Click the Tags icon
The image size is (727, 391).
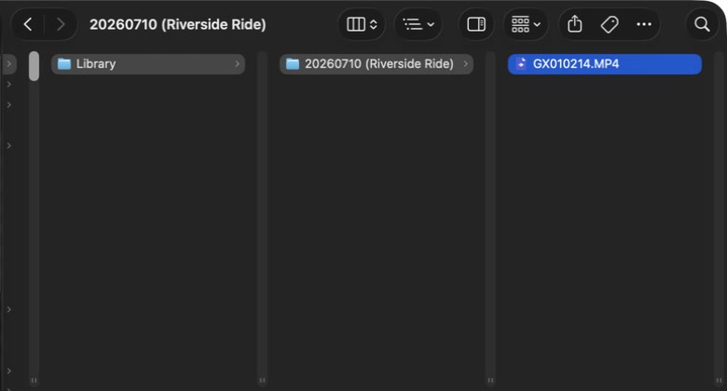(x=610, y=24)
